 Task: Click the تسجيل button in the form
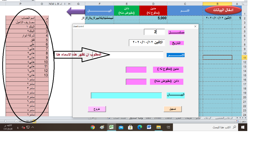point(173,109)
